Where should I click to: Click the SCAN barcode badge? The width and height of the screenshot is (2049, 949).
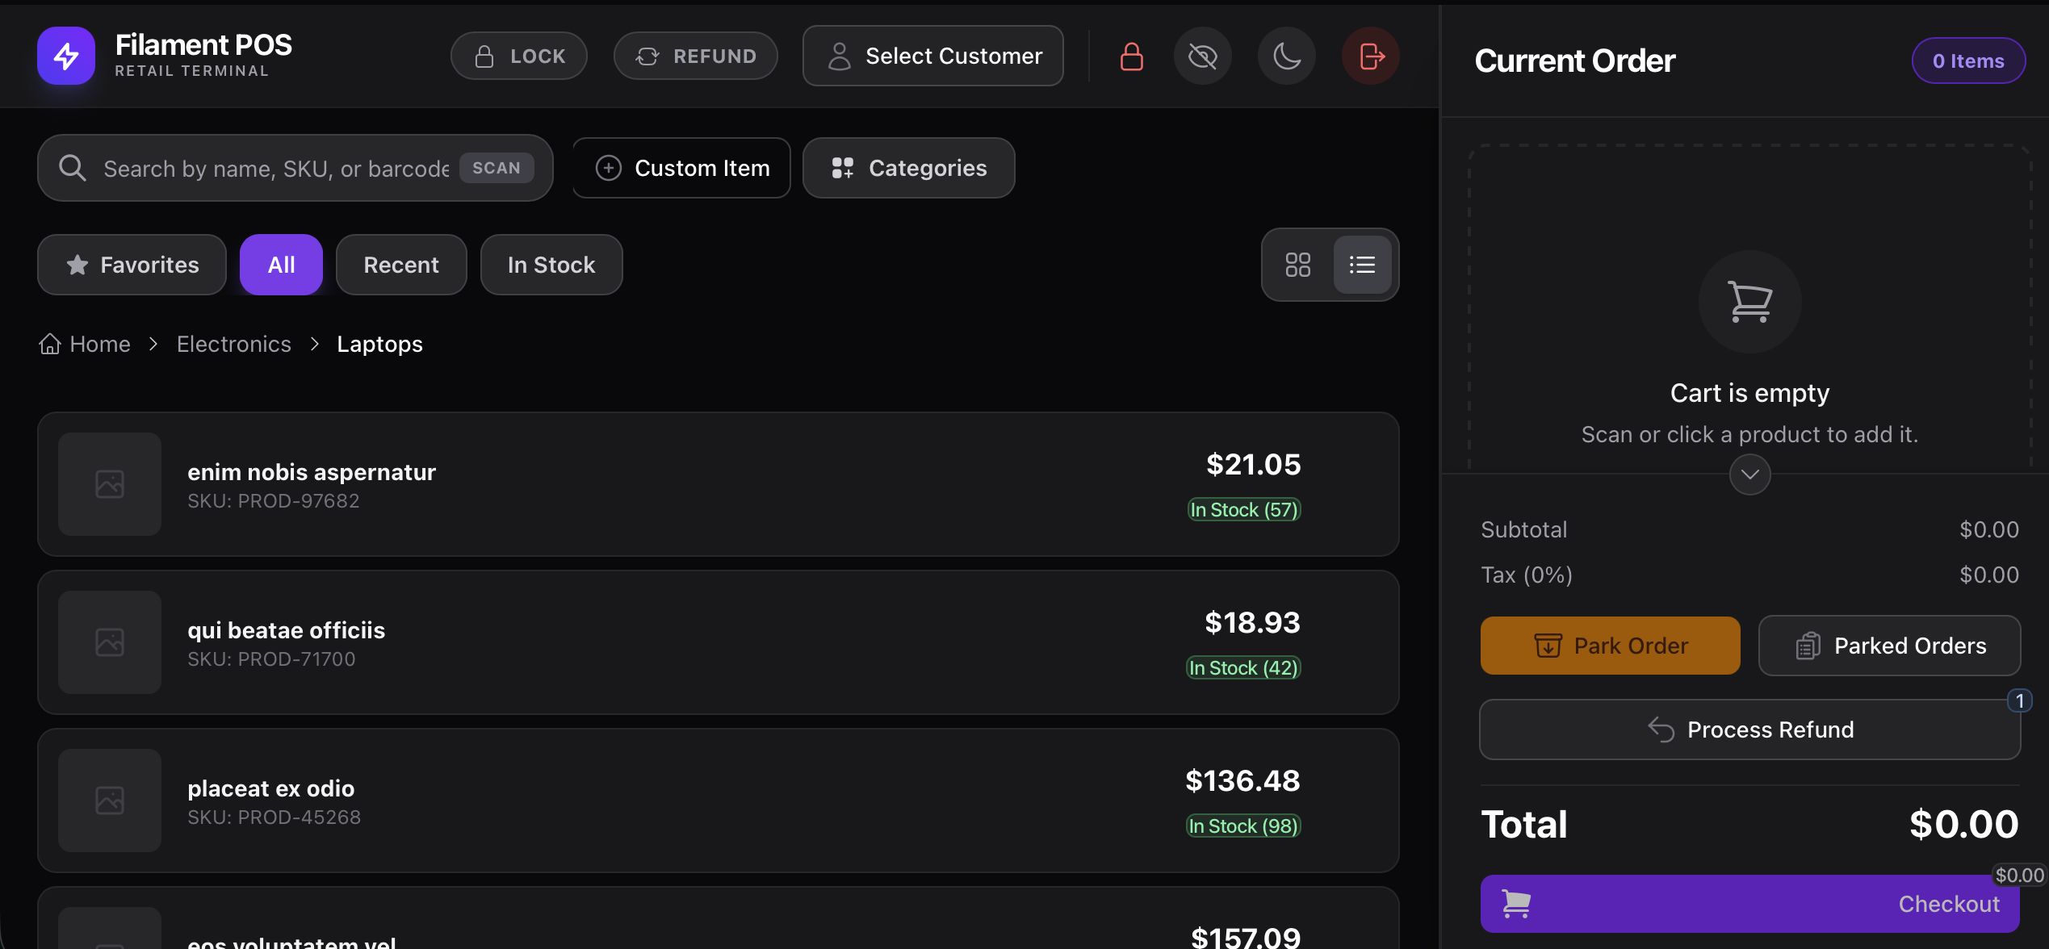[497, 168]
